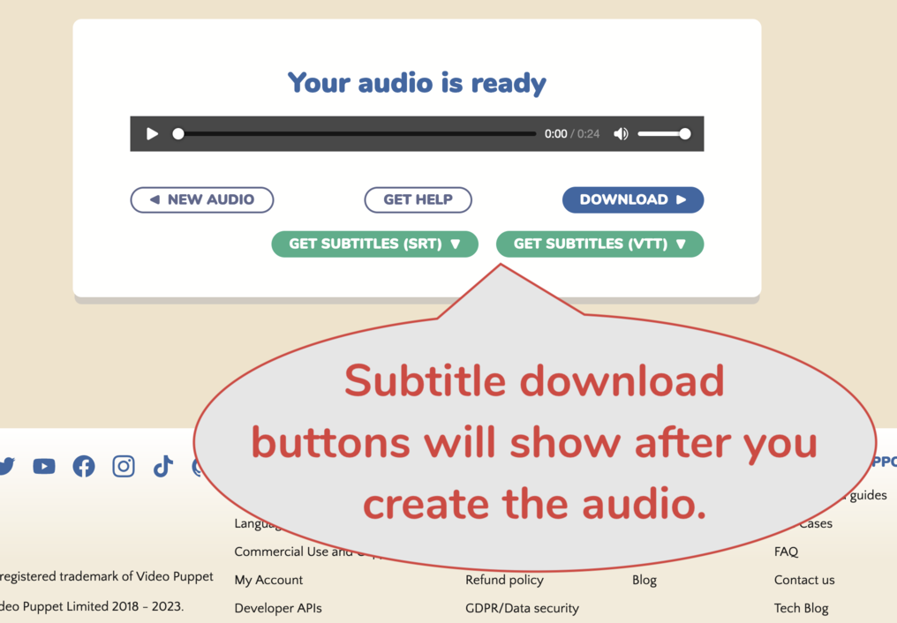Open Contact us footer link

click(x=804, y=580)
